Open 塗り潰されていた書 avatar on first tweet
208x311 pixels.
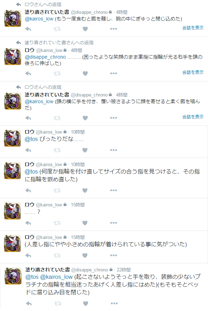[13, 18]
